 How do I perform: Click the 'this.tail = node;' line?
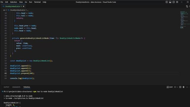[x=25, y=16]
